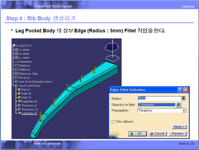Screen dimensions: 199x150
Task: Click the Relations icon in specification tree
Action: [16, 66]
